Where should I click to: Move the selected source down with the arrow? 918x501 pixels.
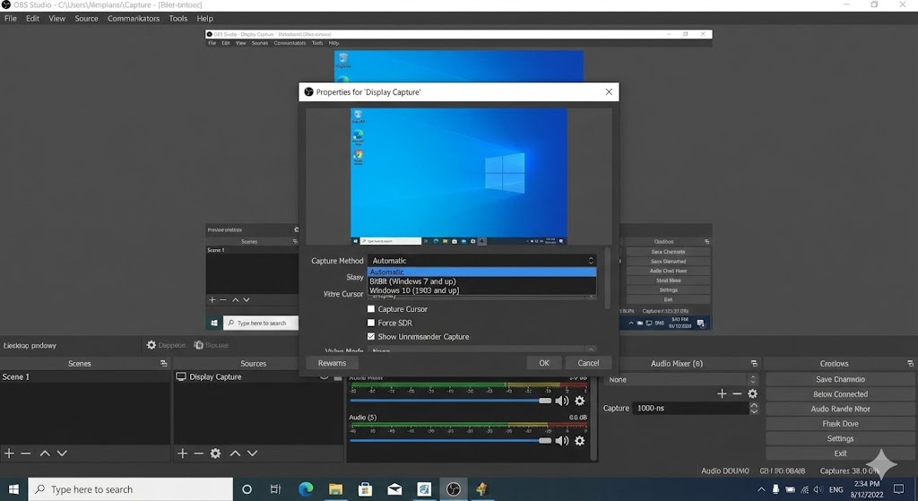click(252, 453)
